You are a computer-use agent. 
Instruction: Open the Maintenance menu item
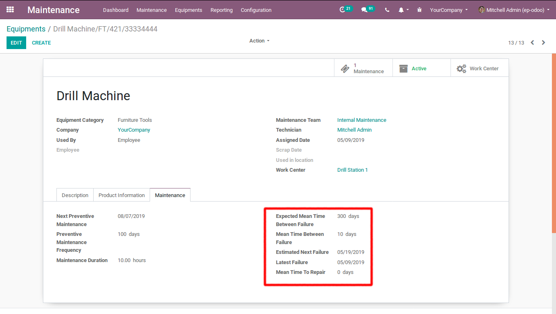coord(152,10)
